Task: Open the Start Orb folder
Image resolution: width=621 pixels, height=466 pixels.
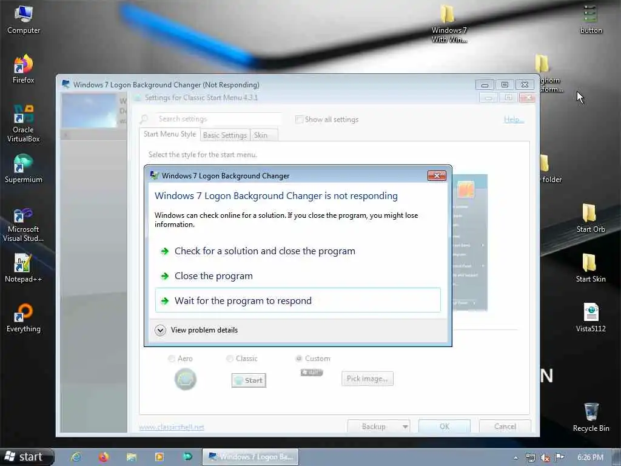Action: pos(590,218)
